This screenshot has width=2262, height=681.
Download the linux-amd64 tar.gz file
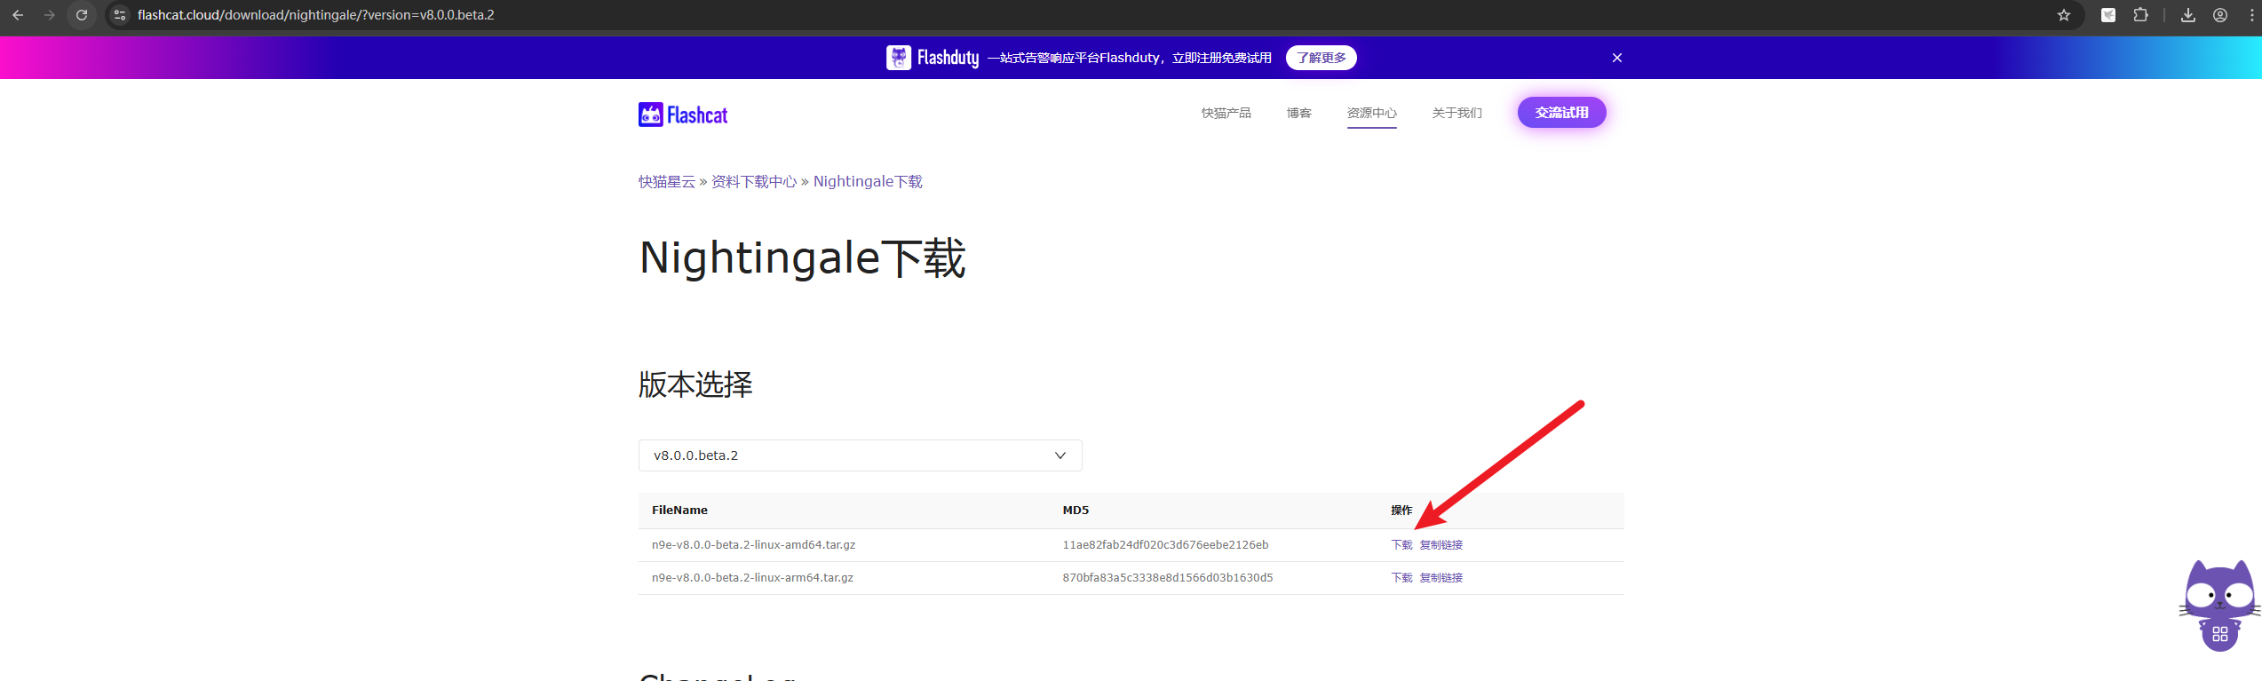pyautogui.click(x=1401, y=545)
